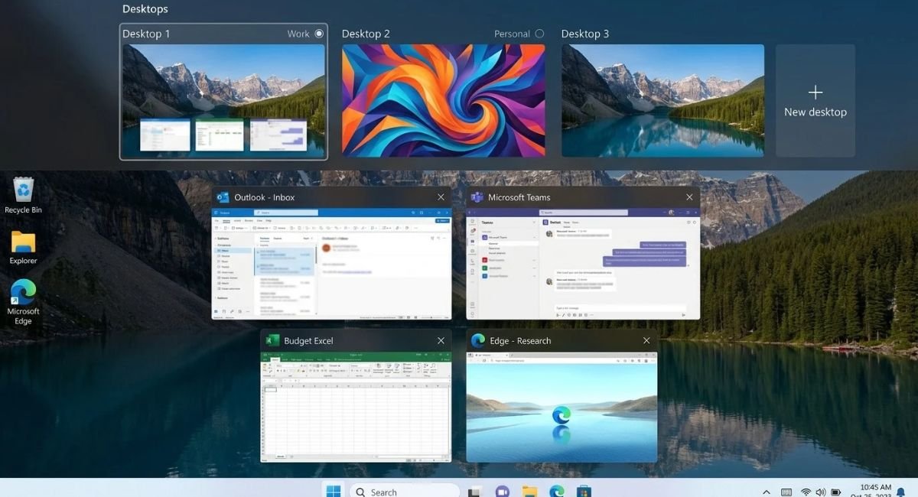Screen dimensions: 918x497
Task: Show hidden system tray icons chevron
Action: click(x=767, y=492)
